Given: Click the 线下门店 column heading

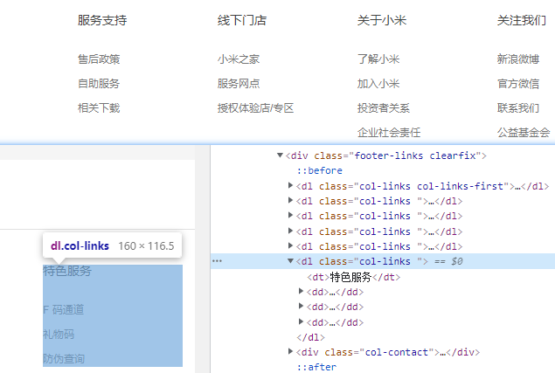Looking at the screenshot, I should tap(242, 20).
